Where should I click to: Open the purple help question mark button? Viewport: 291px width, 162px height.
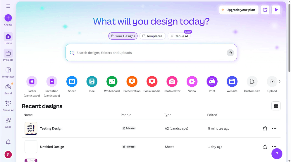click(277, 154)
